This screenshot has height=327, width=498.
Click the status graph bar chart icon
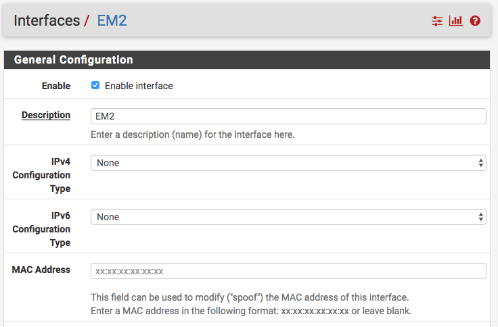coord(456,21)
